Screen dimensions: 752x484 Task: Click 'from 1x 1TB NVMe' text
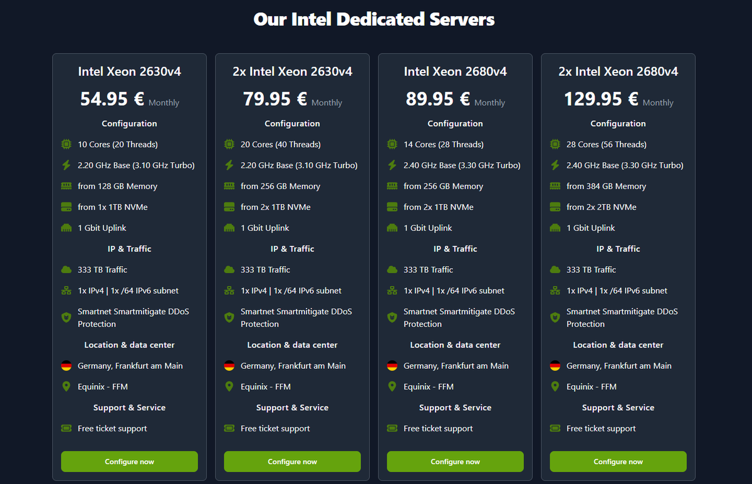(x=113, y=207)
